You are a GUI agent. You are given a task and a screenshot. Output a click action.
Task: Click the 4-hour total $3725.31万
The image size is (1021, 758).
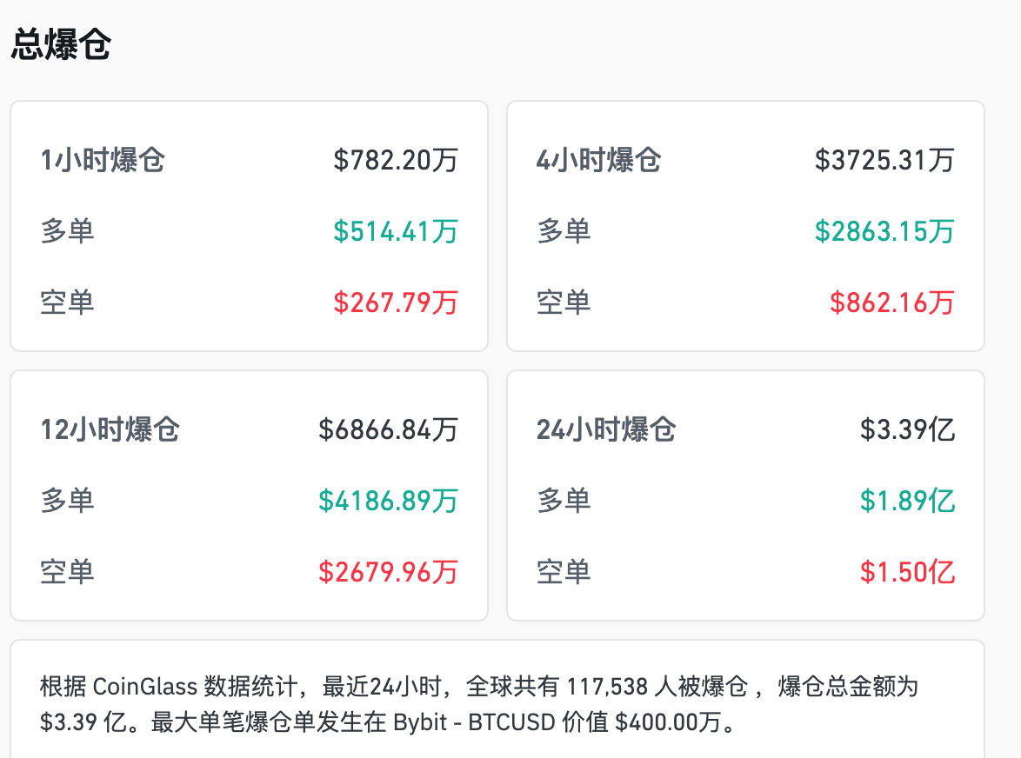point(884,160)
